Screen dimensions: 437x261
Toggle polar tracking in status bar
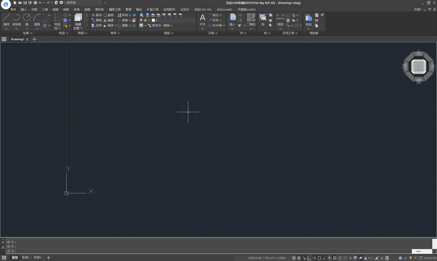tap(314, 258)
